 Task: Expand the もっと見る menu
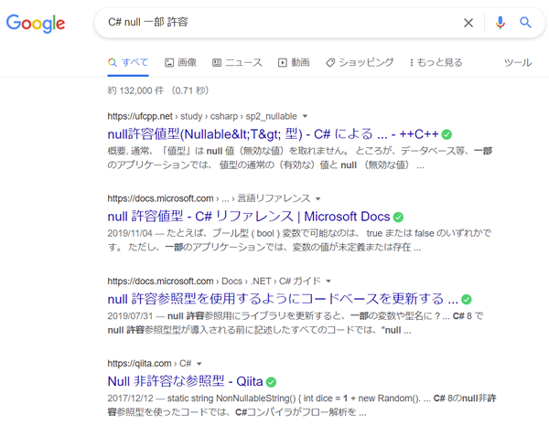(x=436, y=62)
